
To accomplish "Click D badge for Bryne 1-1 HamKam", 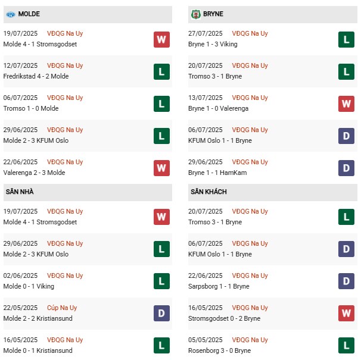I will tap(346, 168).
